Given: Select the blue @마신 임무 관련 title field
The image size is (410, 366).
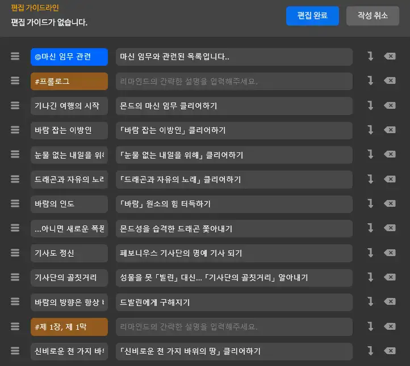Looking at the screenshot, I should (x=69, y=57).
